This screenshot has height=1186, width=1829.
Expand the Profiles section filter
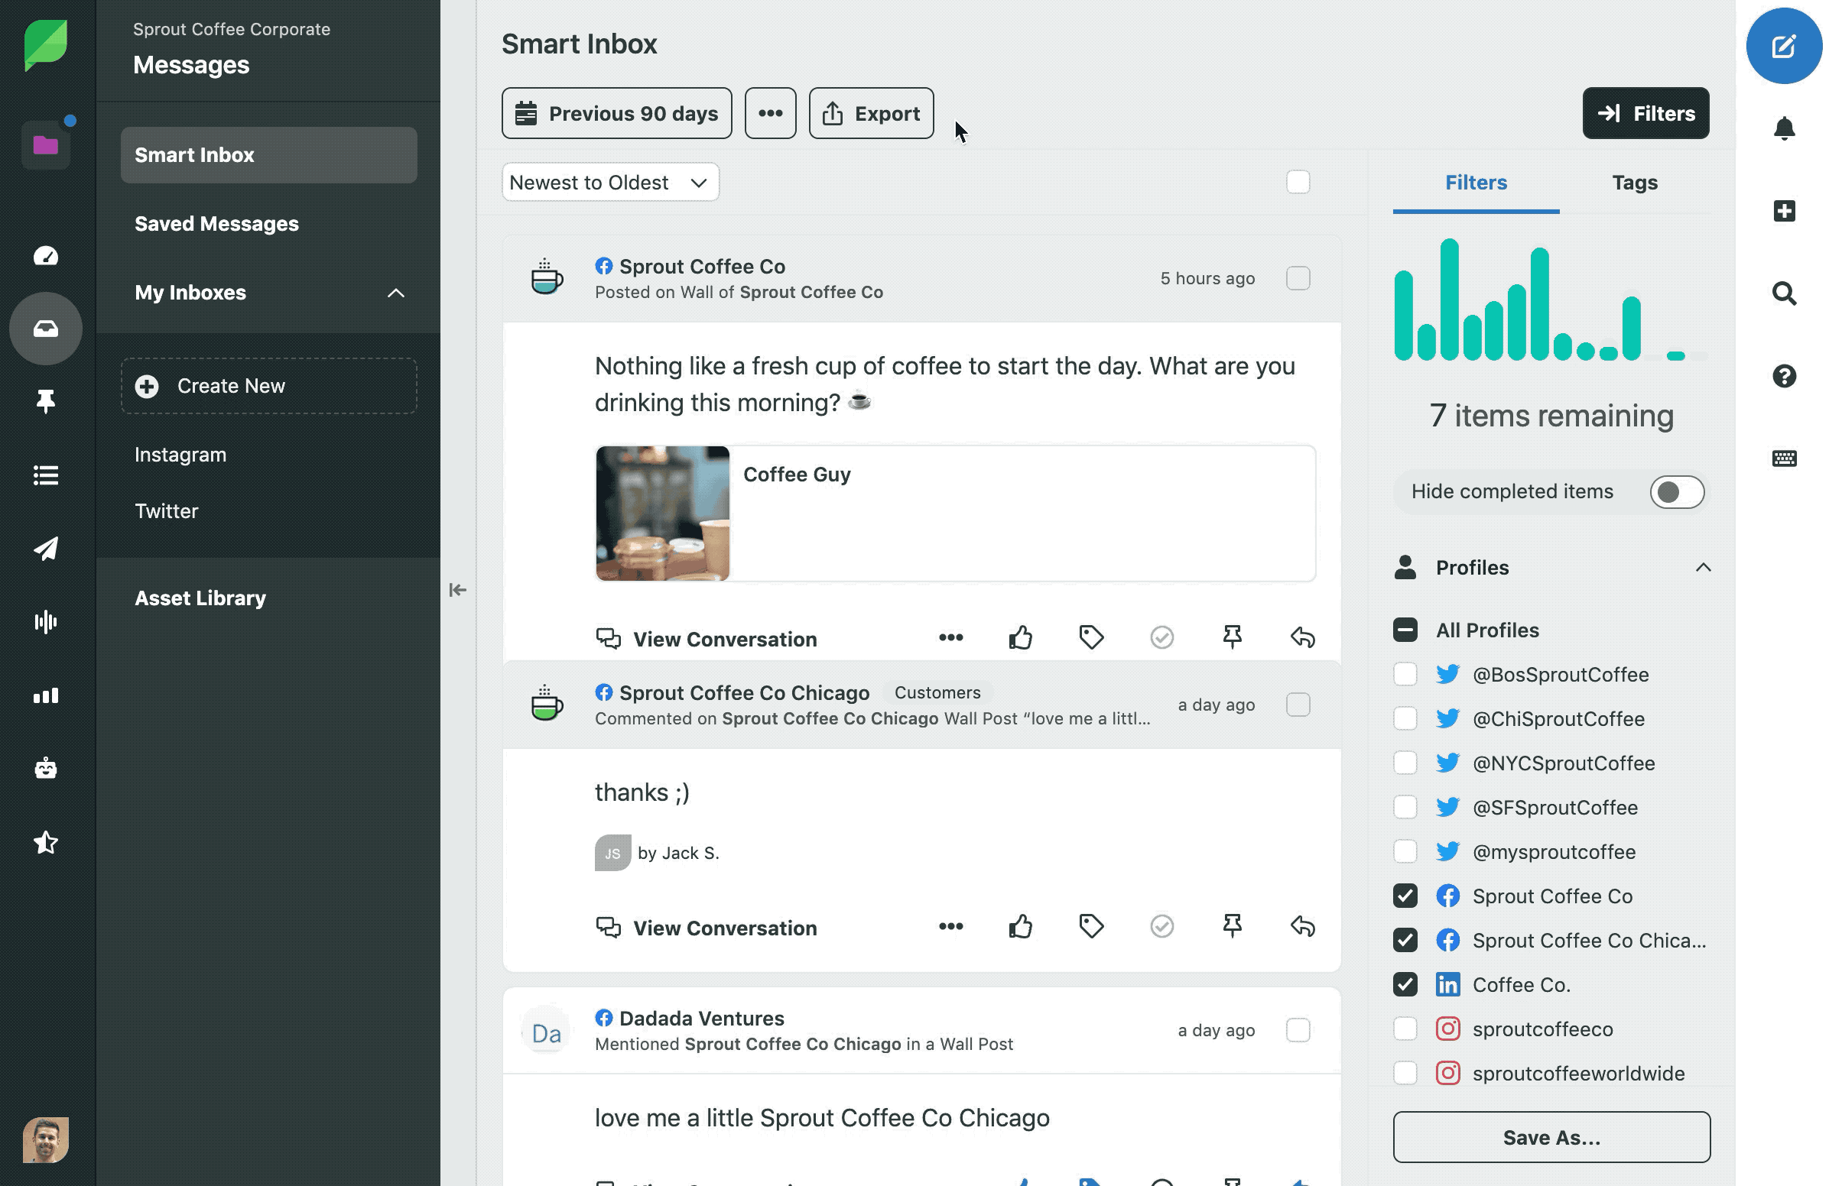tap(1704, 566)
